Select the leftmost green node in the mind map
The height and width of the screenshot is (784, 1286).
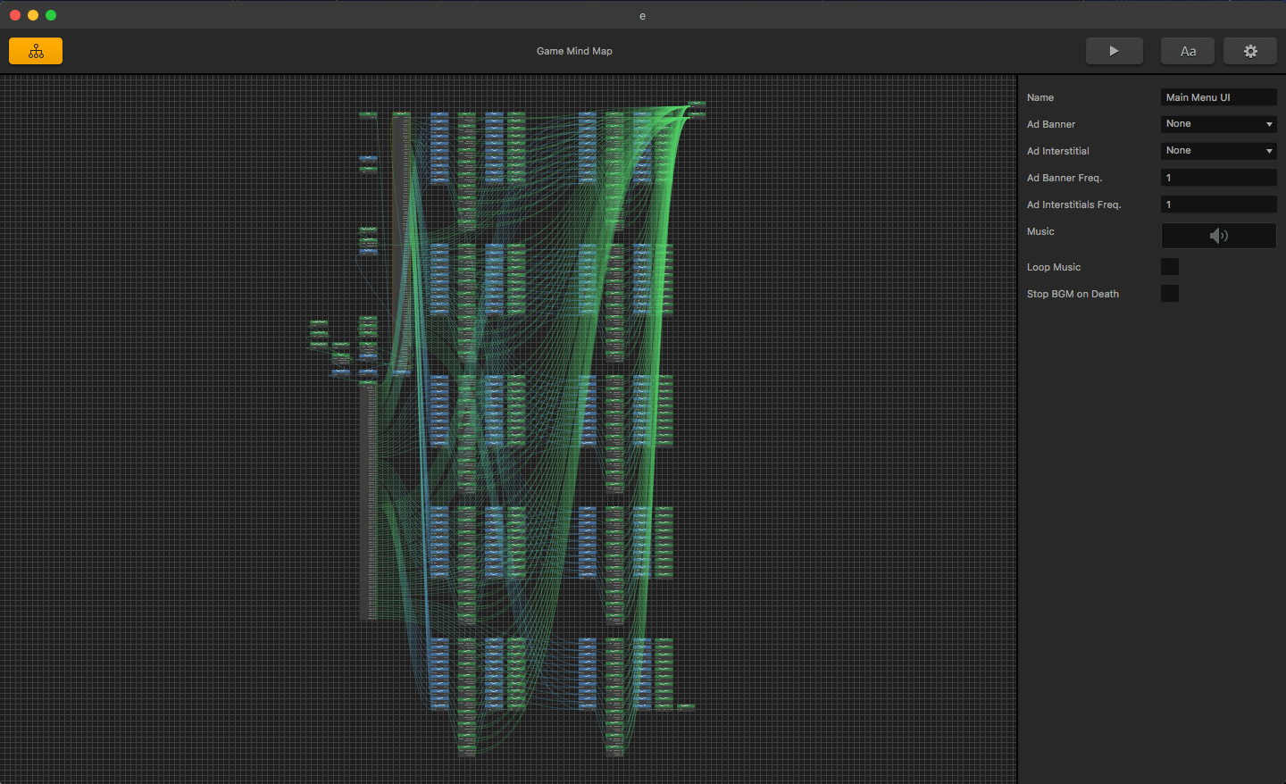click(319, 322)
